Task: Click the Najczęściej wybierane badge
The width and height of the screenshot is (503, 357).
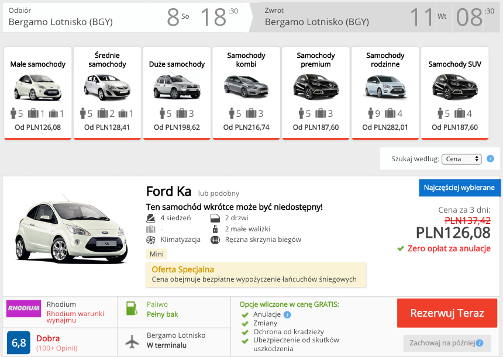Action: 459,188
